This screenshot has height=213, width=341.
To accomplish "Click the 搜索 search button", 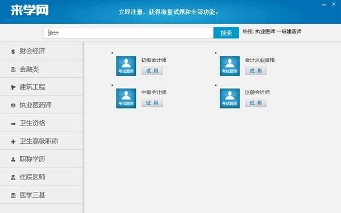I will tap(226, 33).
